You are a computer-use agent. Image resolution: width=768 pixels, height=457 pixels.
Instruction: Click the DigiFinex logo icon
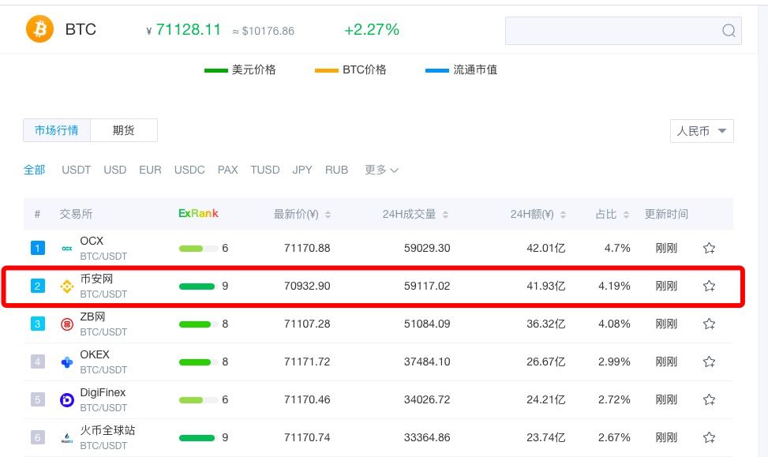(66, 400)
